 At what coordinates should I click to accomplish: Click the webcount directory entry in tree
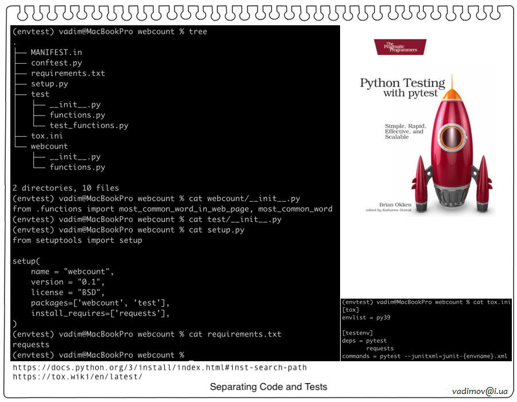point(49,146)
